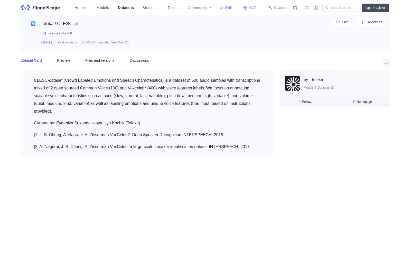Add dataset to Collections

(x=371, y=22)
